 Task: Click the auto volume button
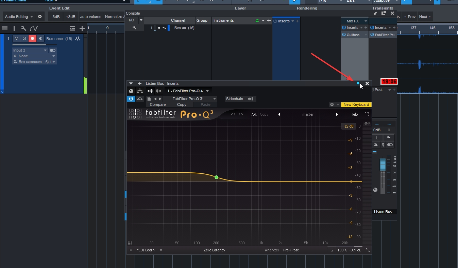click(x=91, y=17)
